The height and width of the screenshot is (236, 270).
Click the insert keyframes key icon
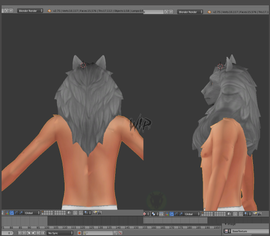[115, 233]
